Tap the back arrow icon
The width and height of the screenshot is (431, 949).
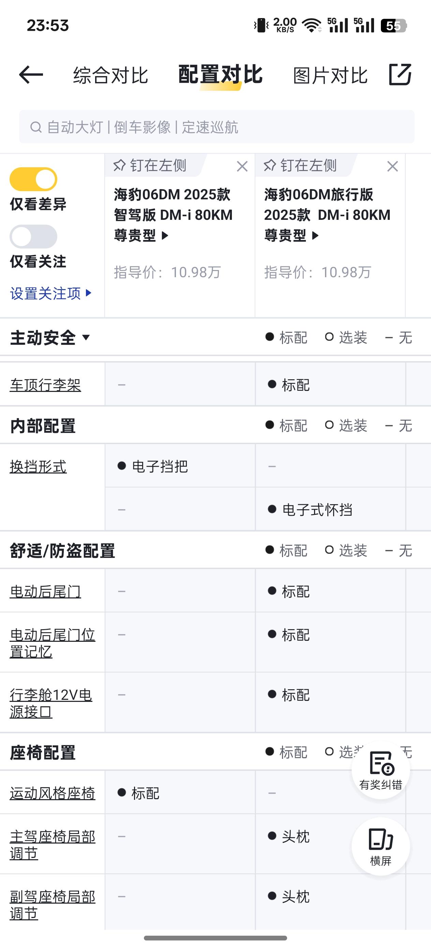31,75
